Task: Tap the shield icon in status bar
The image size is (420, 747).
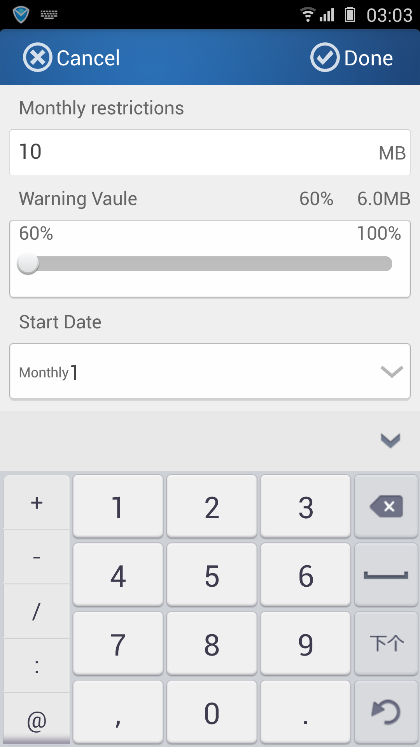Action: tap(21, 15)
